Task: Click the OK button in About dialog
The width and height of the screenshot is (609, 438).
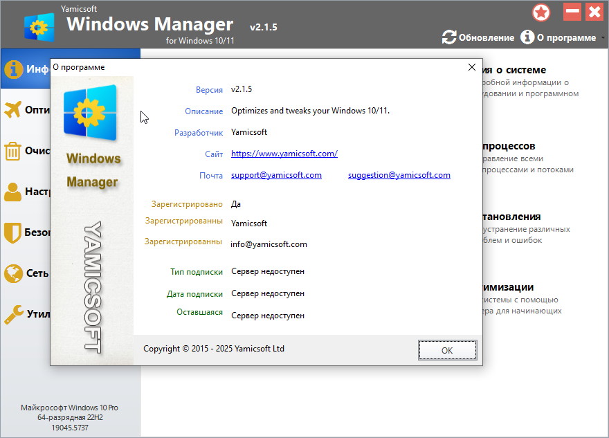Action: coord(448,350)
